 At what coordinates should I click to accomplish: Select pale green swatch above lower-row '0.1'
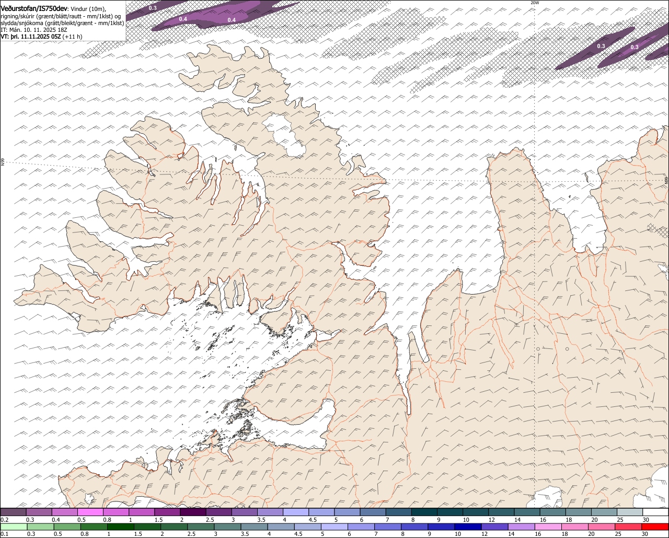[x=13, y=527]
